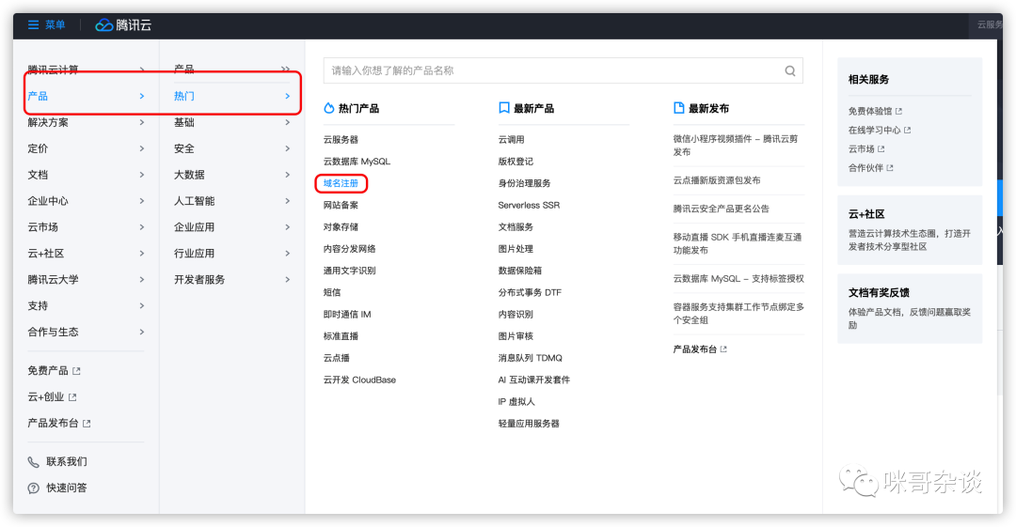Open the IP 虚拟人 link
Screen dimensions: 1016x527
(516, 402)
